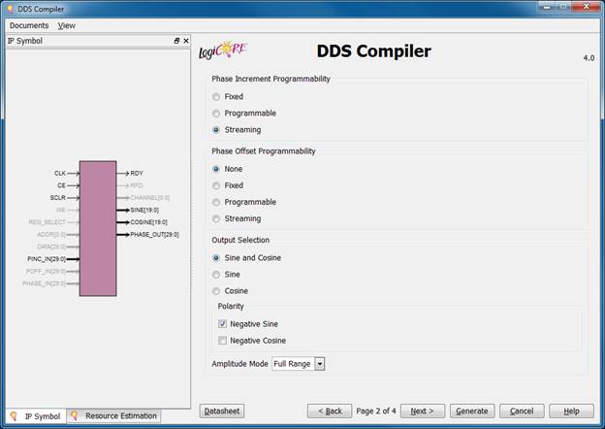Open Help for the DDS Compiler
The height and width of the screenshot is (429, 605).
click(x=571, y=412)
